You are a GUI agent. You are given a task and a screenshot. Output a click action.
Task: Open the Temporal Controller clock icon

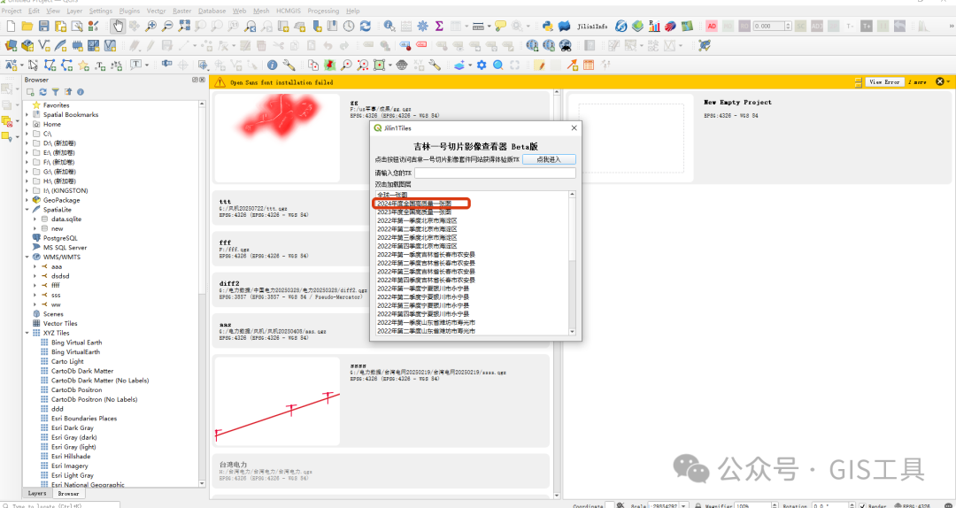tap(349, 27)
